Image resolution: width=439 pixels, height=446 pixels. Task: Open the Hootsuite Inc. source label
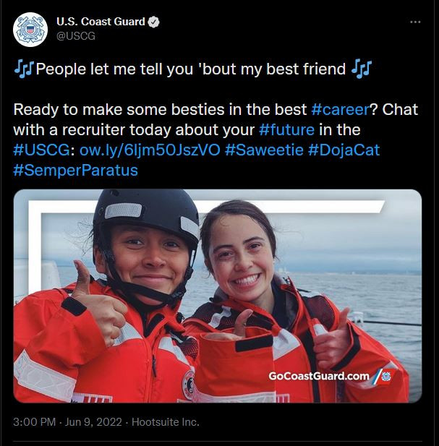point(166,421)
